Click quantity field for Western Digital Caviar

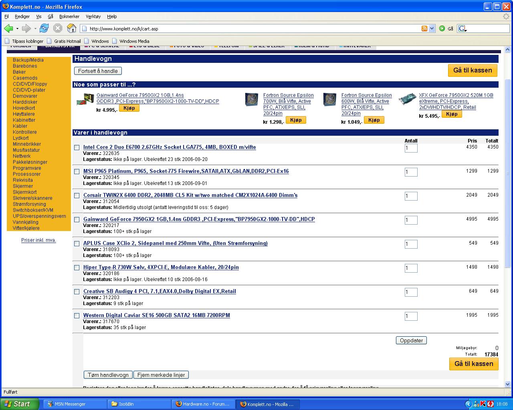click(411, 316)
